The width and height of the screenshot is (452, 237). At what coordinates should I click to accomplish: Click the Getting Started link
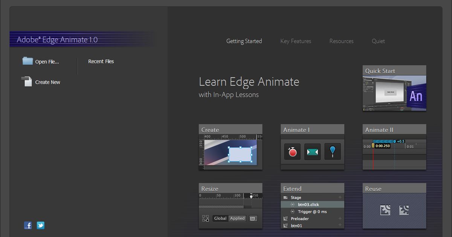(x=244, y=41)
